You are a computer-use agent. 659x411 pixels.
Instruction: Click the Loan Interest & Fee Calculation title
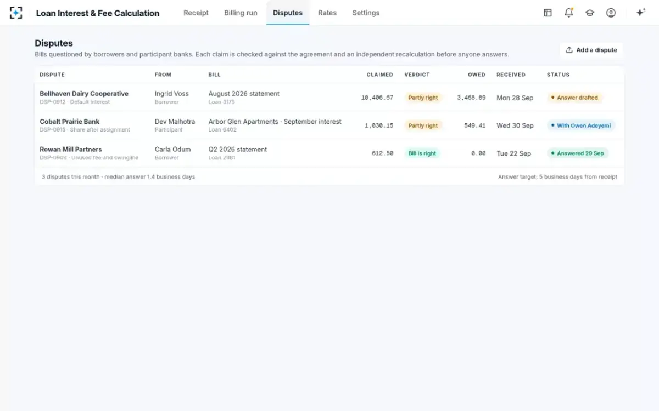[x=98, y=13]
